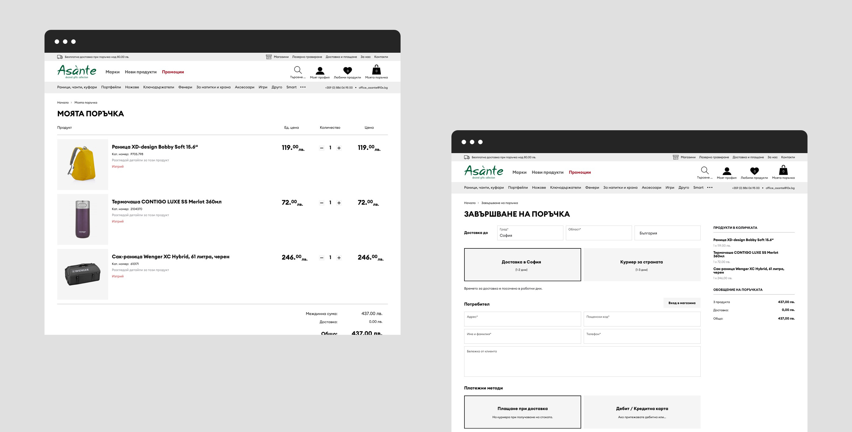Click the Asante logo in checkout window
This screenshot has width=852, height=432.
[x=483, y=172]
